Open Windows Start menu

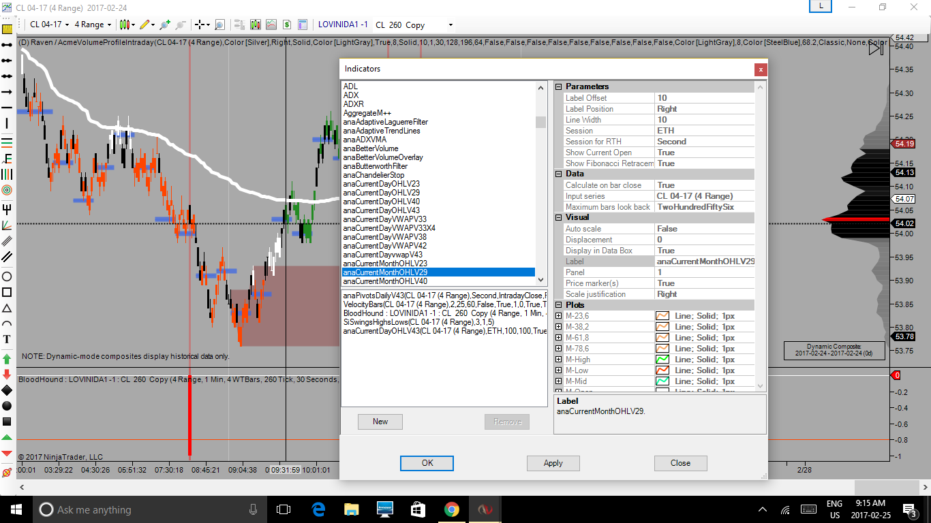[16, 509]
